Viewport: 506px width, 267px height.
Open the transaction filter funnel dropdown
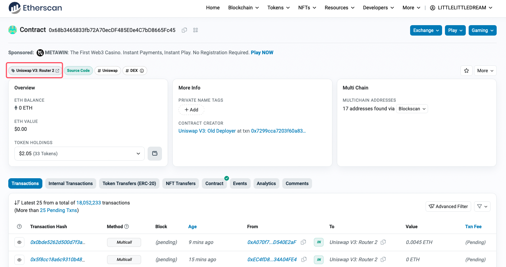pyautogui.click(x=482, y=206)
